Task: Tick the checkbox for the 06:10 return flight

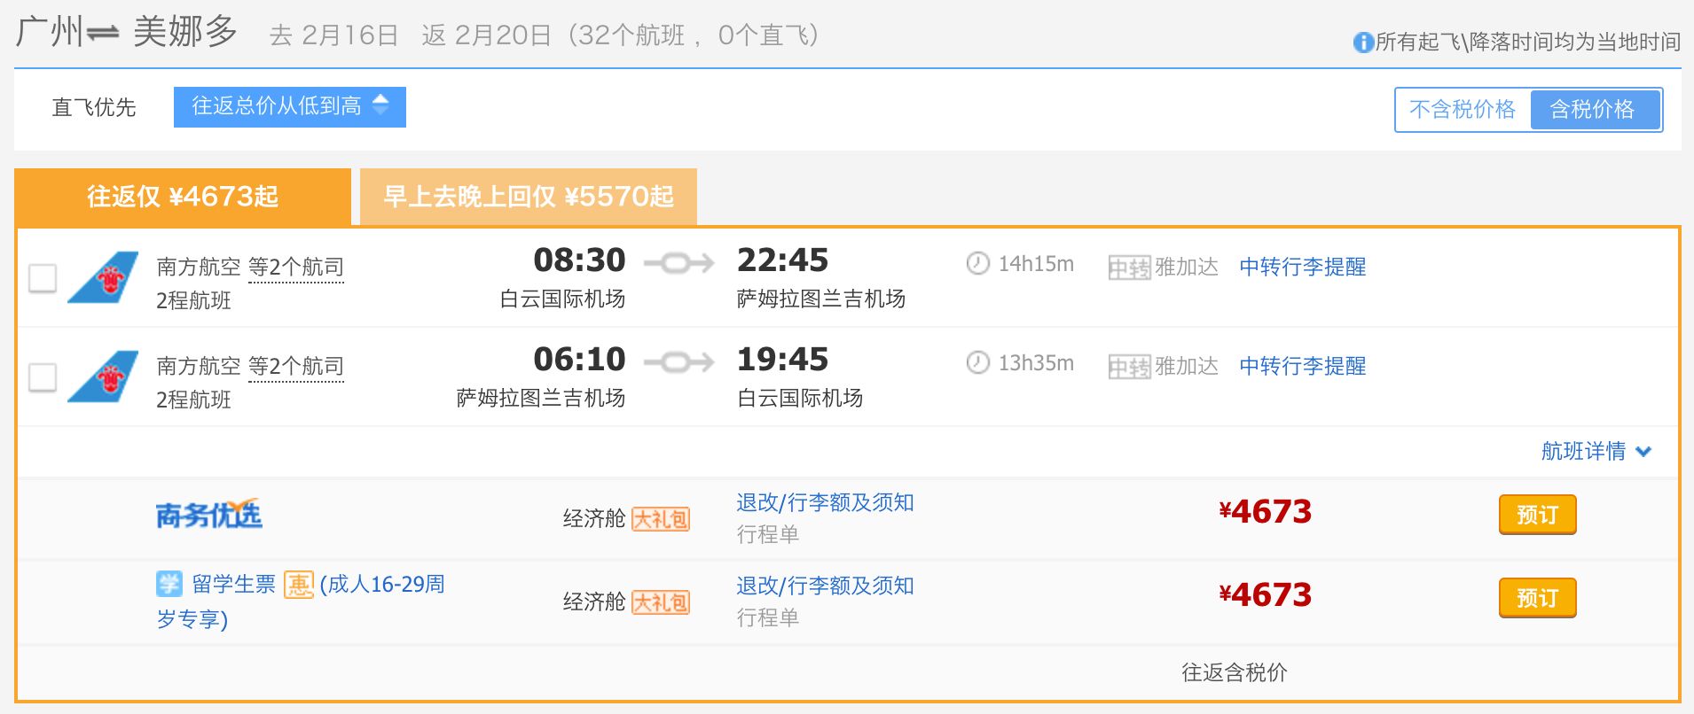Action: (x=43, y=376)
